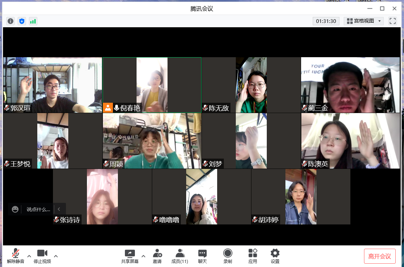Click the 说点什么 chat input field
The width and height of the screenshot is (404, 267).
pyautogui.click(x=38, y=209)
